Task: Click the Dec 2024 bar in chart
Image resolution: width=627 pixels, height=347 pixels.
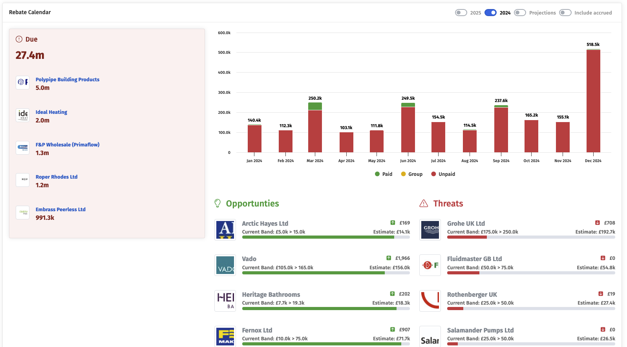Action: tap(593, 101)
